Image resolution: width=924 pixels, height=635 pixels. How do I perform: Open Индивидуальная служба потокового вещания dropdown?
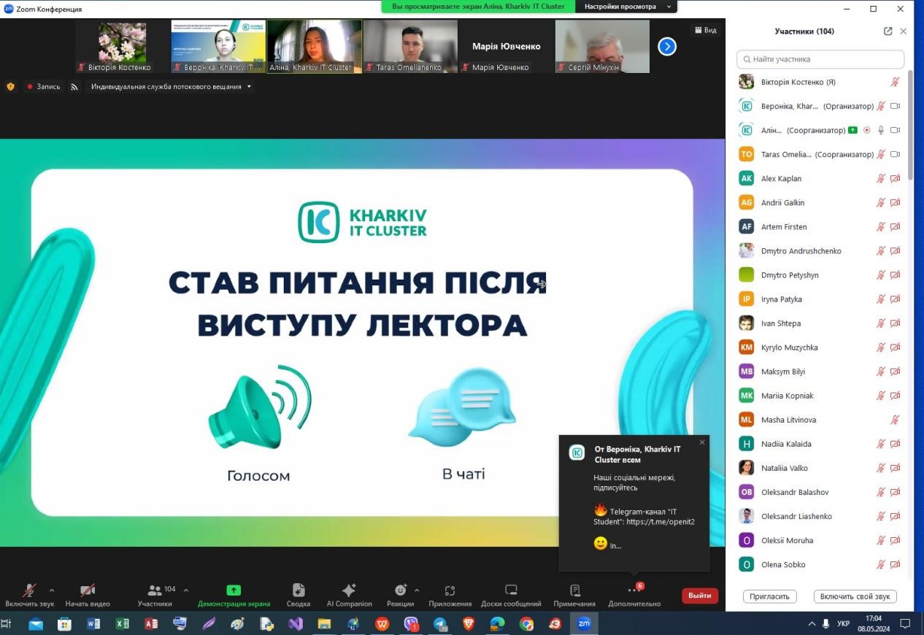171,86
